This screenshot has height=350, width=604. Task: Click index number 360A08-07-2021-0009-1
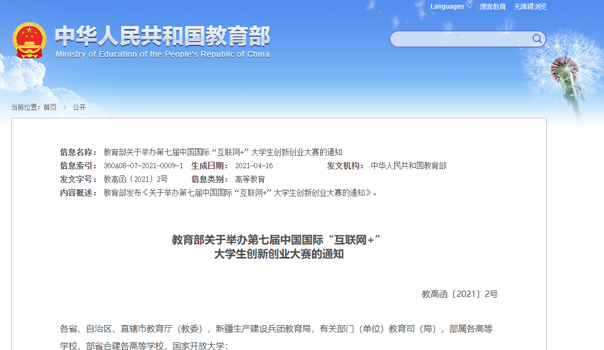[143, 166]
